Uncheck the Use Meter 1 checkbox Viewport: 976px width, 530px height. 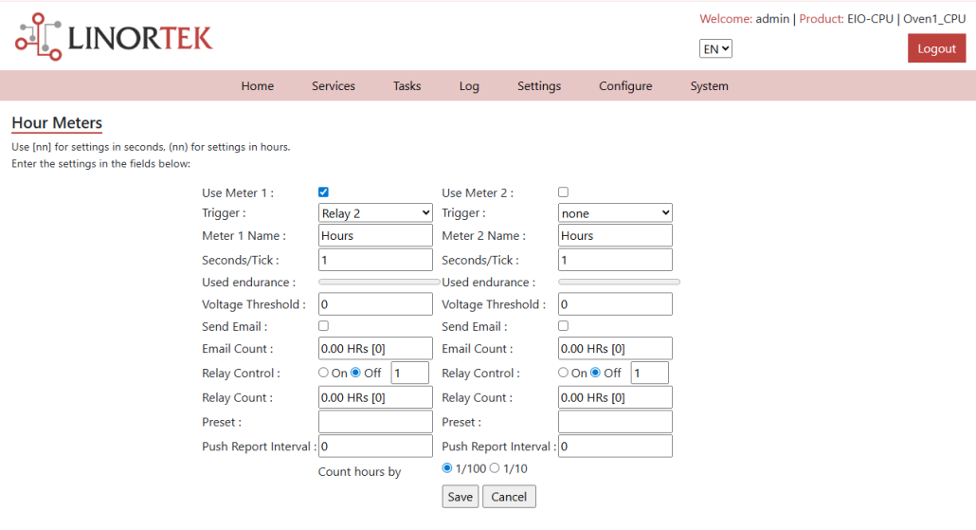[323, 192]
